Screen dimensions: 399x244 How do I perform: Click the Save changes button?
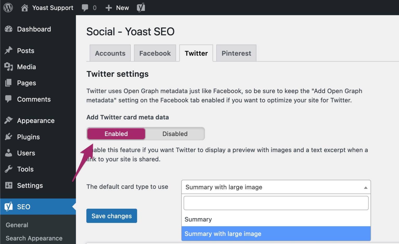coord(111,216)
